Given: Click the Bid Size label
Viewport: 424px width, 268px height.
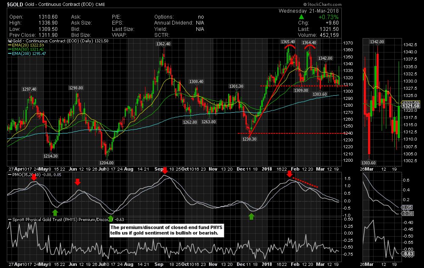Looking at the screenshot, I should [x=81, y=35].
